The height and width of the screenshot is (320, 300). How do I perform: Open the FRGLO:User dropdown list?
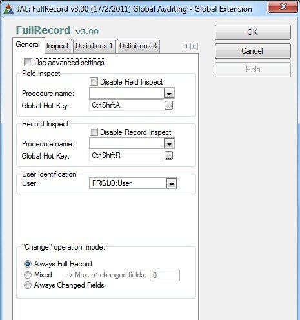tap(172, 183)
